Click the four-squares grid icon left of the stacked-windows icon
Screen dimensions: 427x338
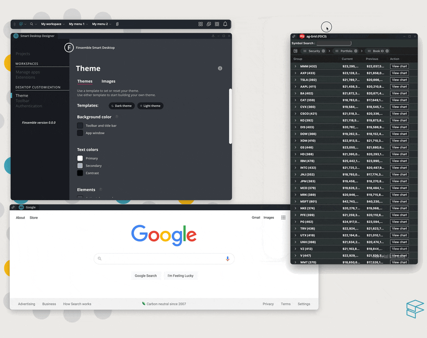201,24
